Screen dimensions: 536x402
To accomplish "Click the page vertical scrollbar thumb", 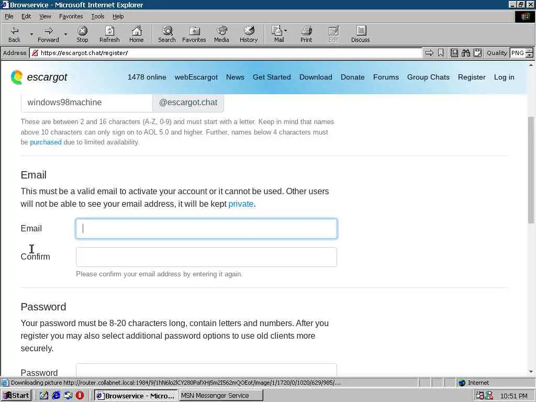I will pyautogui.click(x=531, y=170).
